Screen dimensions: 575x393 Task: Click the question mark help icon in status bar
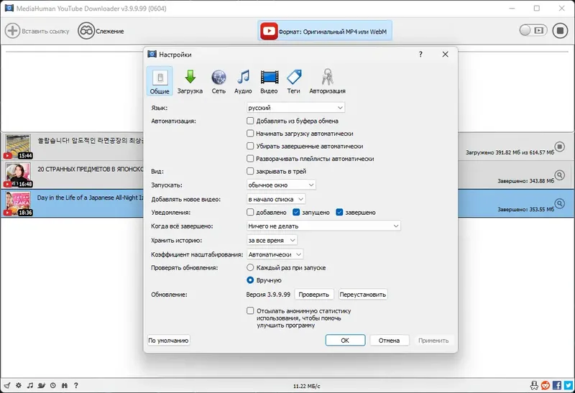tap(76, 385)
